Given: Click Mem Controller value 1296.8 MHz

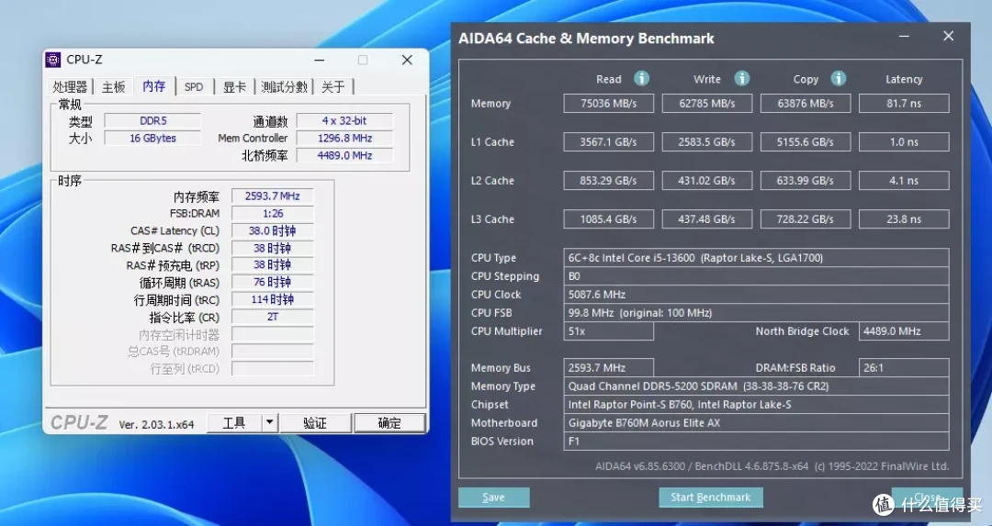Looking at the screenshot, I should pos(344,138).
